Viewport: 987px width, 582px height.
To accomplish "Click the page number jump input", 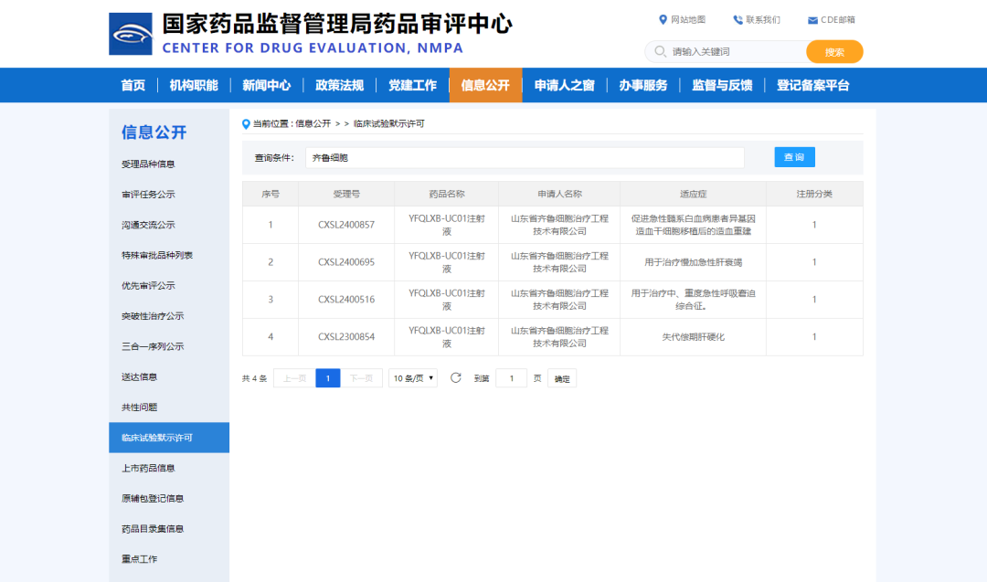I will click(511, 378).
